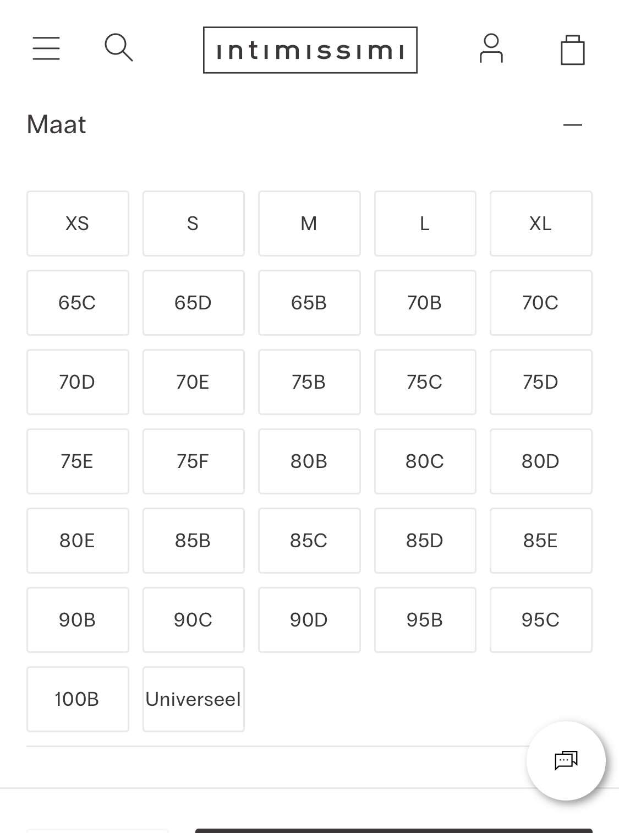Toggle size XL filter
Image resolution: width=619 pixels, height=833 pixels.
tap(541, 224)
